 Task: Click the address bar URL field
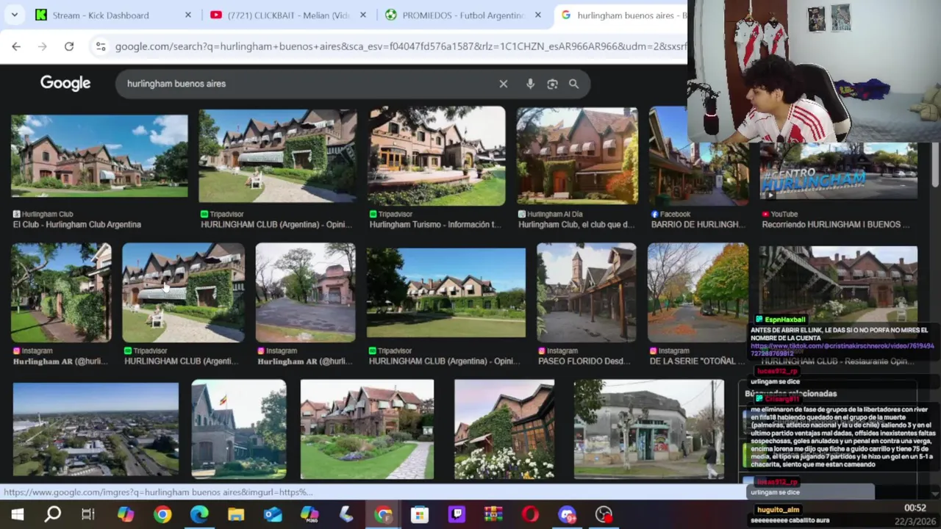click(401, 46)
